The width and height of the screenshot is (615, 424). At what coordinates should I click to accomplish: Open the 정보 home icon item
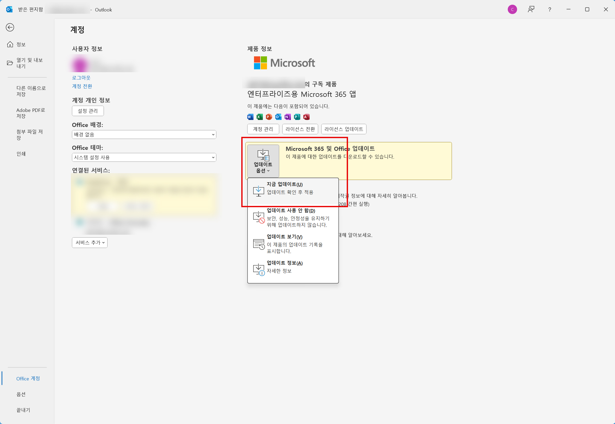coord(10,44)
